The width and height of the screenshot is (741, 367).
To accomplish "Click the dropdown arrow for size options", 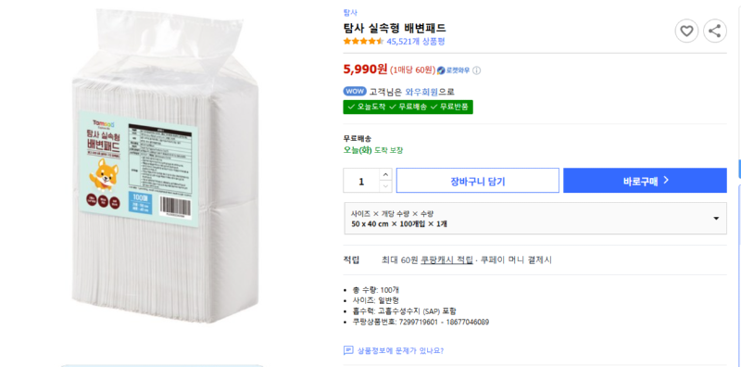I will pyautogui.click(x=716, y=219).
